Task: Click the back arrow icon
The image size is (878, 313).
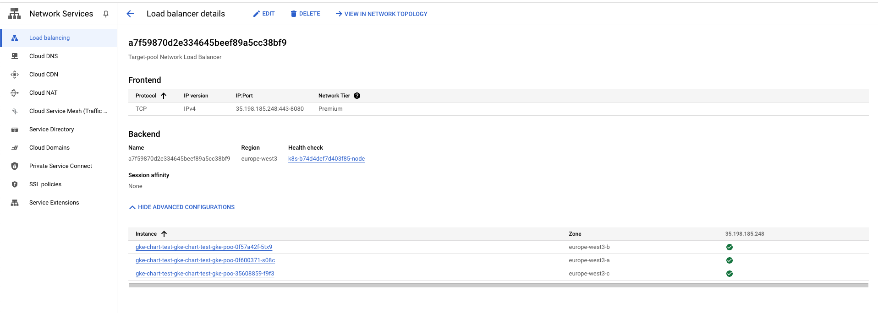Action: (x=130, y=14)
